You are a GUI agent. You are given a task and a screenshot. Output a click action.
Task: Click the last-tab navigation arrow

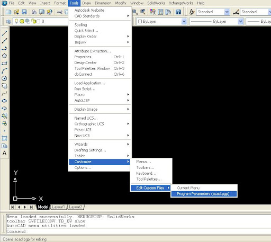(x=31, y=207)
